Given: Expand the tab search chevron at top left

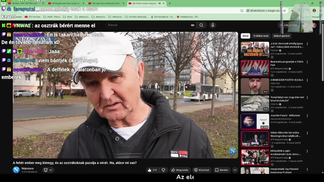Looking at the screenshot, I should 3,4.
